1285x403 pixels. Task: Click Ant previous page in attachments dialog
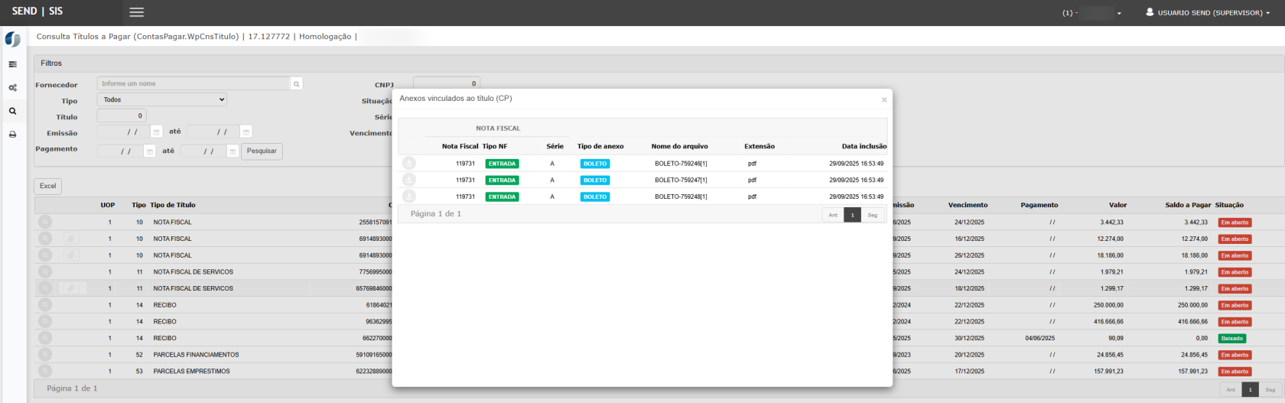click(x=833, y=215)
